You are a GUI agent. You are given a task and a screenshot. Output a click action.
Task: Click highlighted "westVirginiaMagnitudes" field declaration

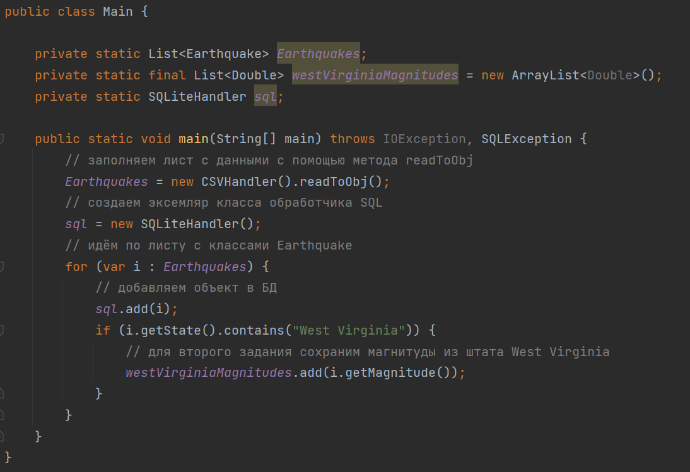coord(375,75)
